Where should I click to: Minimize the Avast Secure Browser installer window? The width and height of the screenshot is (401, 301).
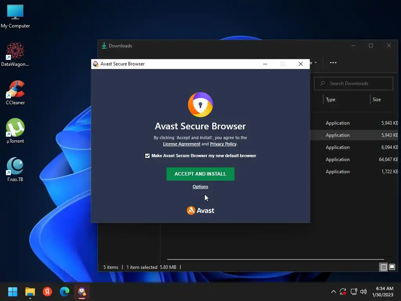[265, 64]
